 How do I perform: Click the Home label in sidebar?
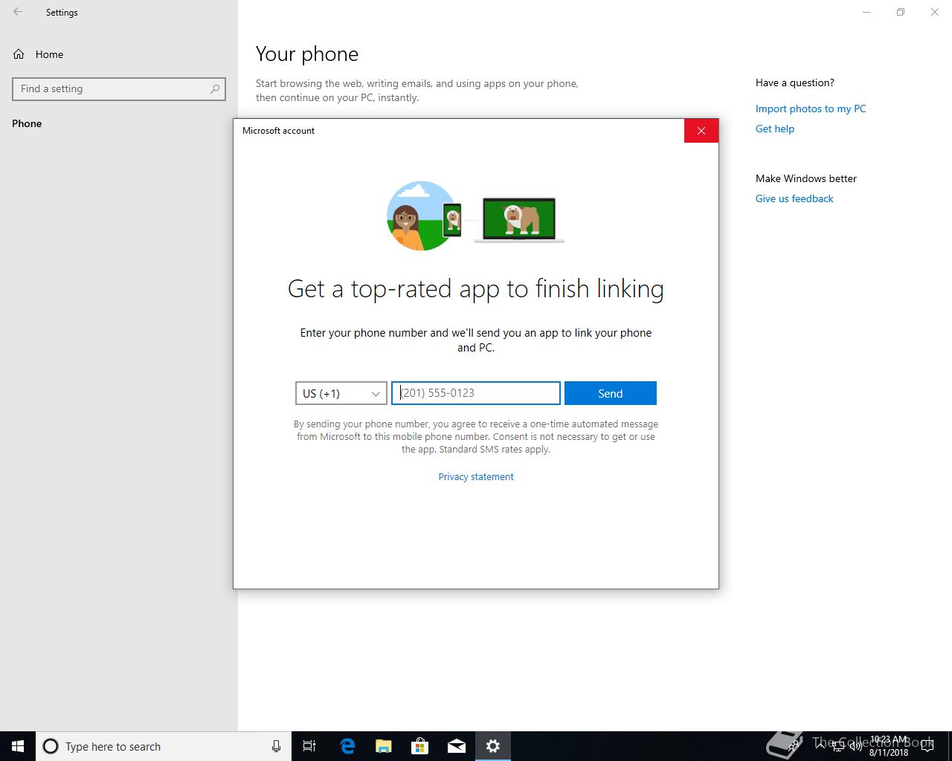click(x=49, y=54)
